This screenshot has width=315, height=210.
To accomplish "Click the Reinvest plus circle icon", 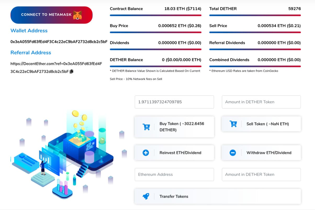I will coord(146,153).
